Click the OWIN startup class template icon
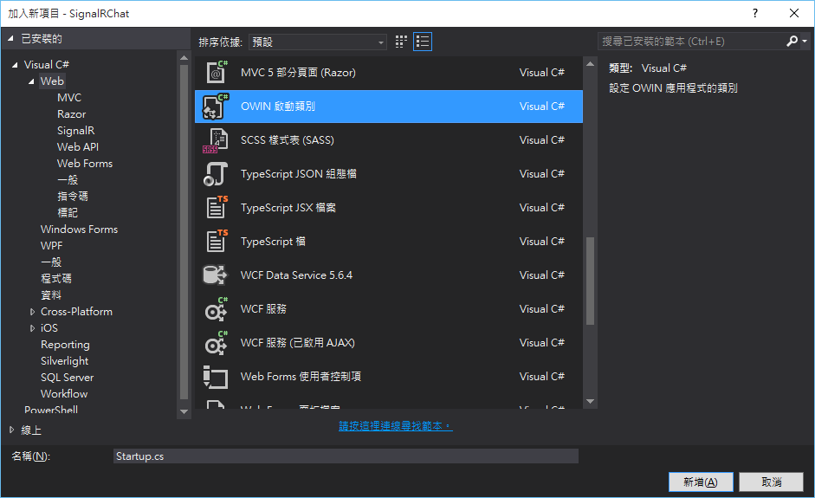The image size is (815, 498). coord(216,106)
